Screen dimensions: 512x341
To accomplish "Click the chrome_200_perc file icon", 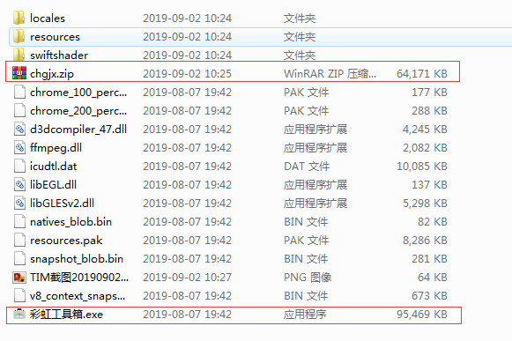I will click(x=19, y=110).
